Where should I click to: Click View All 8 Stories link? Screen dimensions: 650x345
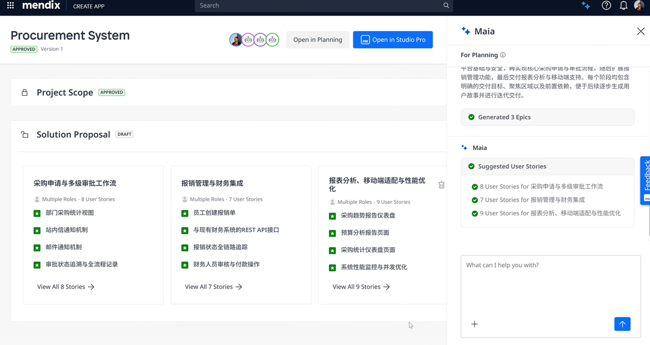65,287
